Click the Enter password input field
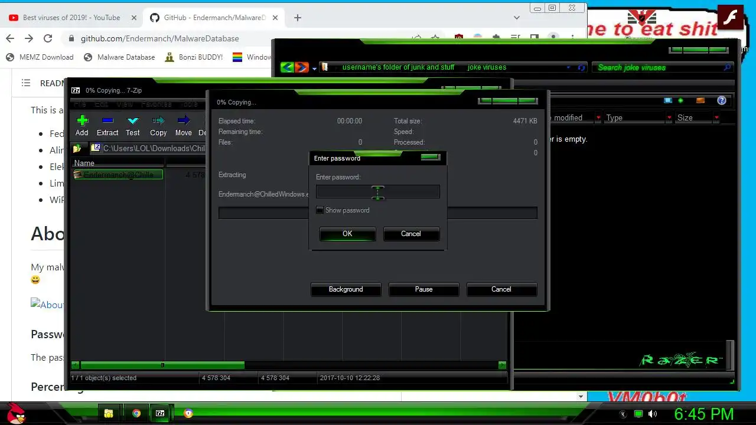 [378, 192]
